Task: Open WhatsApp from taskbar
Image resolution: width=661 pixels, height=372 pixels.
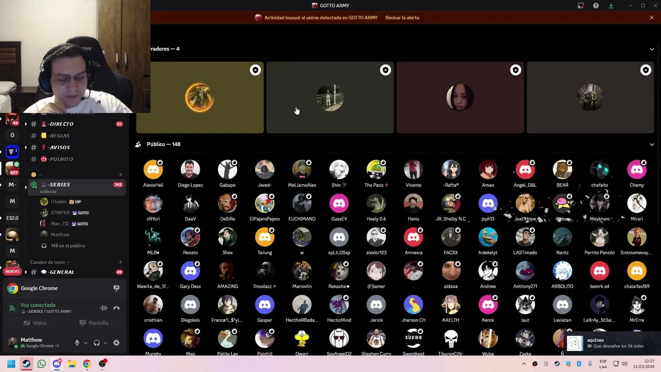Action: [x=41, y=364]
